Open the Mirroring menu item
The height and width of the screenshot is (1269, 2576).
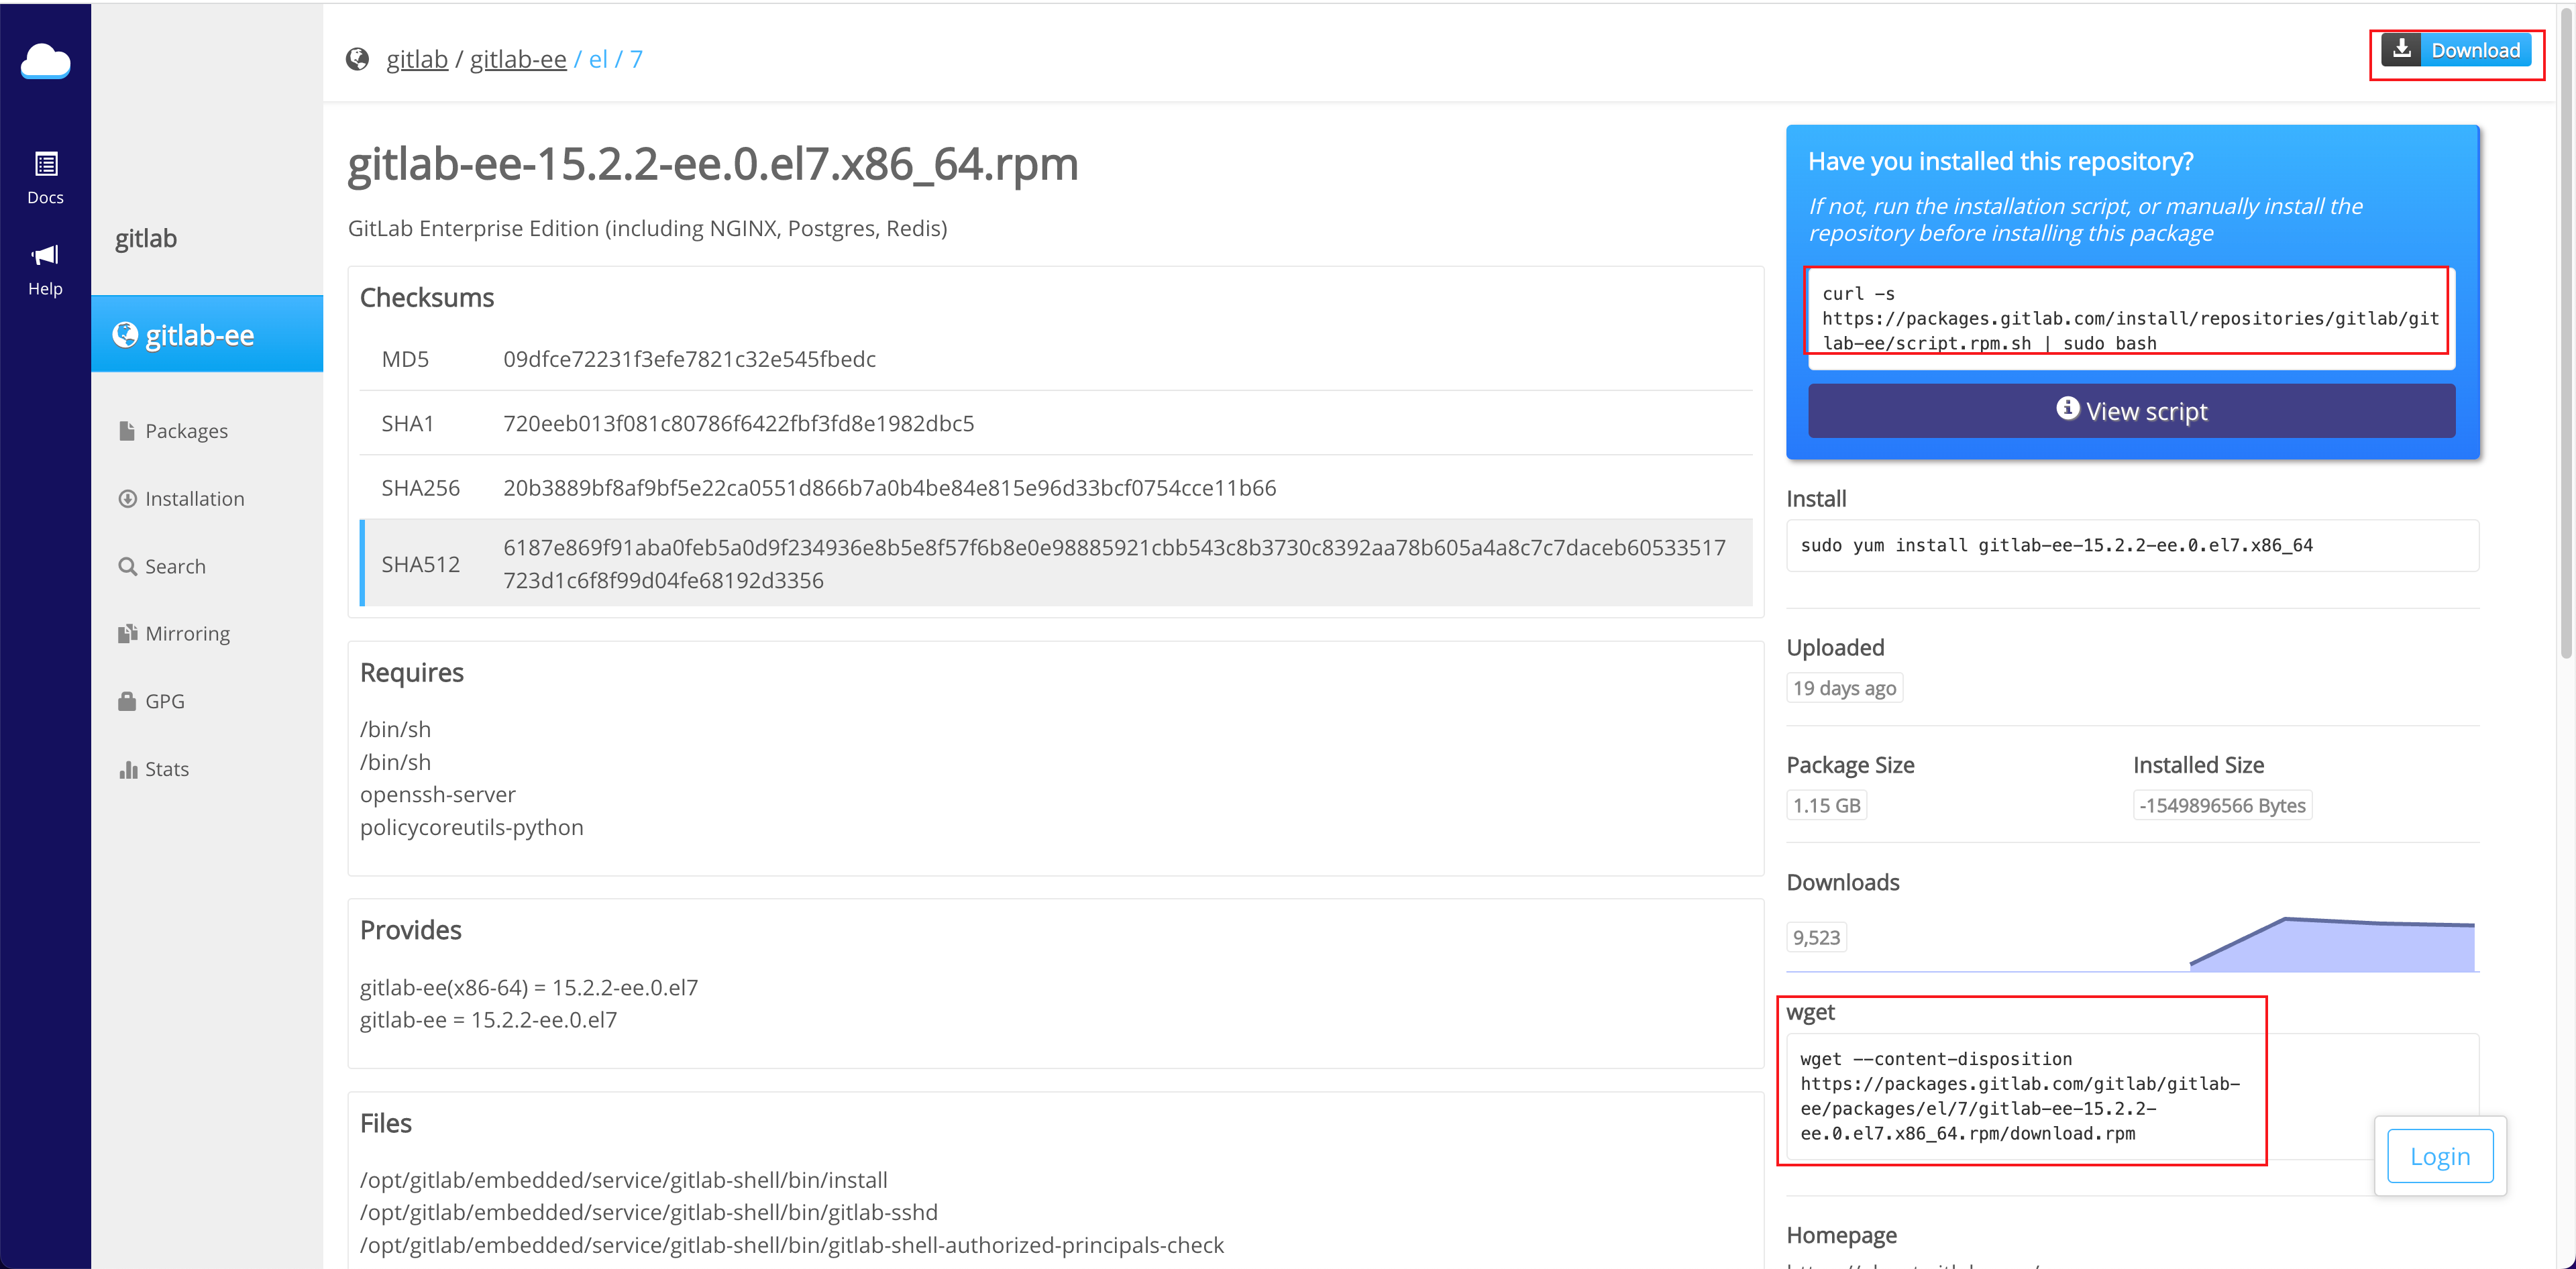186,633
